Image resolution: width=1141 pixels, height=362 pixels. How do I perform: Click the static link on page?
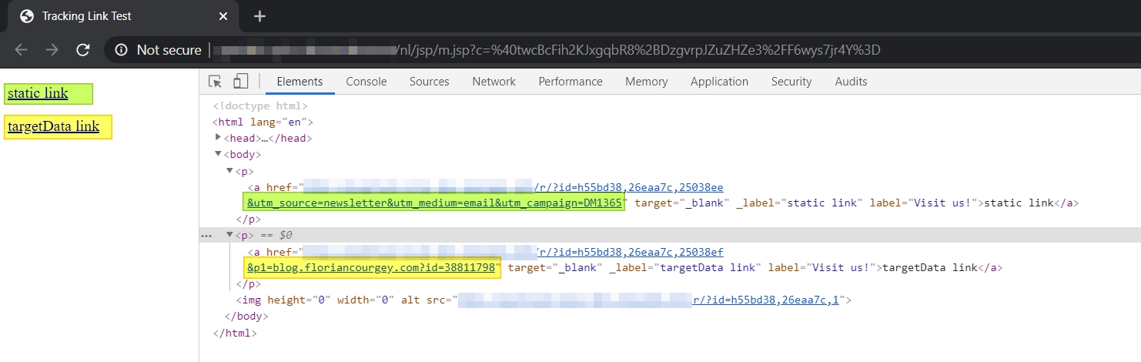[x=38, y=94]
